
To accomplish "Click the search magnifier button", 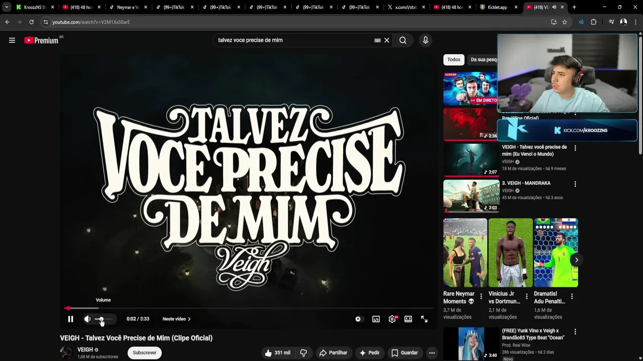I will point(403,40).
